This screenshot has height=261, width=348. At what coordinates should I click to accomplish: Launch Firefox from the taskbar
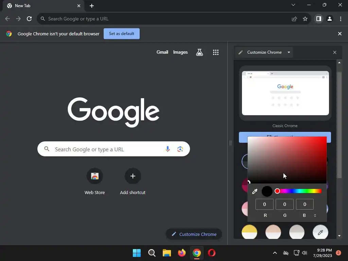(x=182, y=253)
